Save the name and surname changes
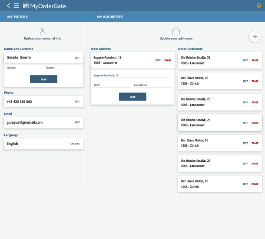 (43, 79)
